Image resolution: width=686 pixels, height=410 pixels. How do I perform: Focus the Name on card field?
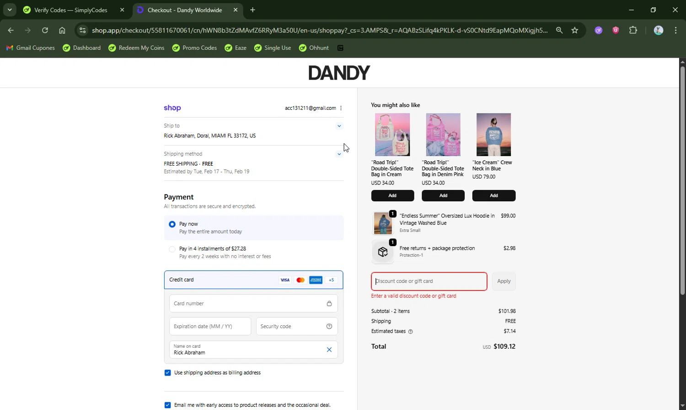[x=253, y=350]
